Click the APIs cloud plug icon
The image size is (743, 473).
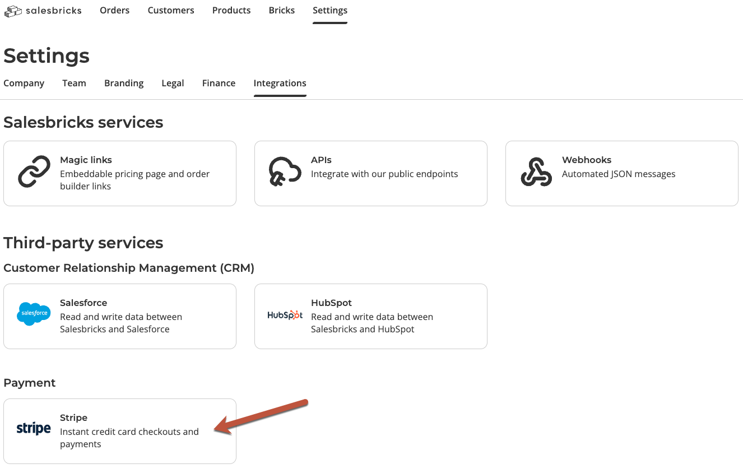285,172
